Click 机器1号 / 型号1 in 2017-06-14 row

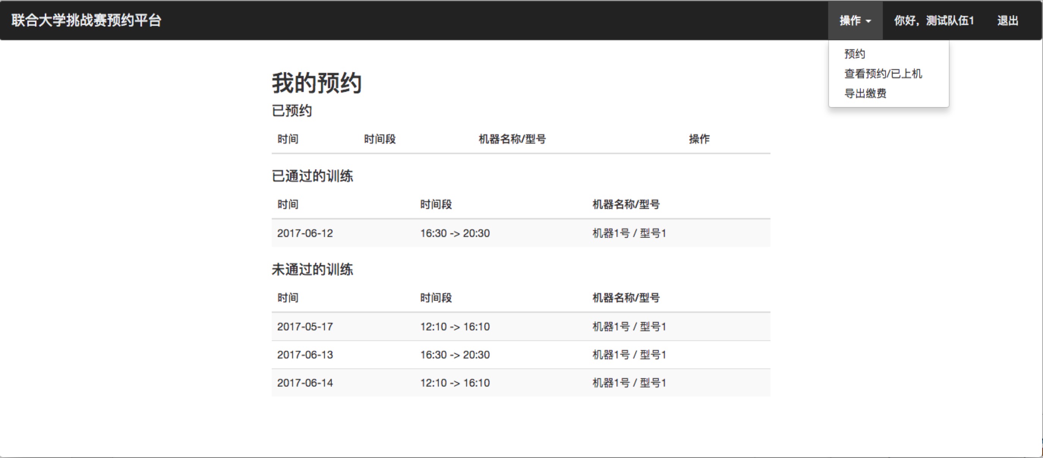coord(629,383)
